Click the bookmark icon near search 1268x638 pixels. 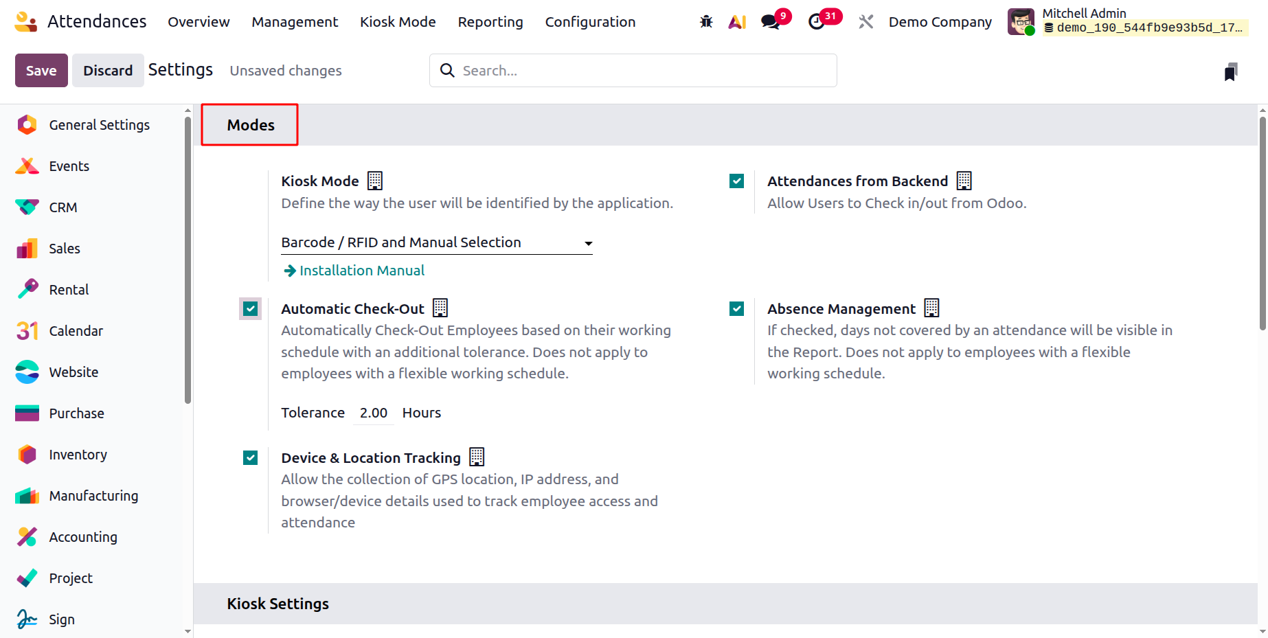1230,72
